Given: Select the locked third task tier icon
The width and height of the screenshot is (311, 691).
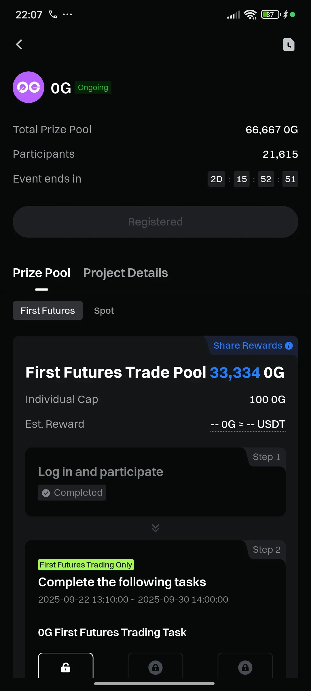Looking at the screenshot, I should click(x=245, y=667).
